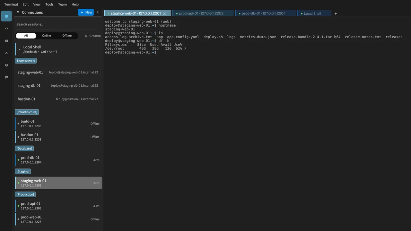Select bastion-01 at 127.0.0.1:2203
This screenshot has width=411, height=231.
pyautogui.click(x=58, y=137)
